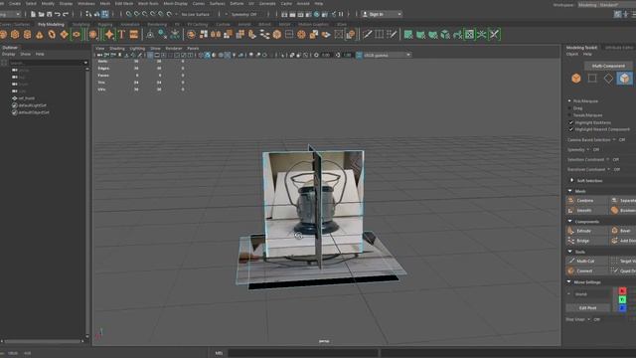636x358 pixels.
Task: Select edge mode diamond icon in Toolkit
Action: [x=608, y=79]
